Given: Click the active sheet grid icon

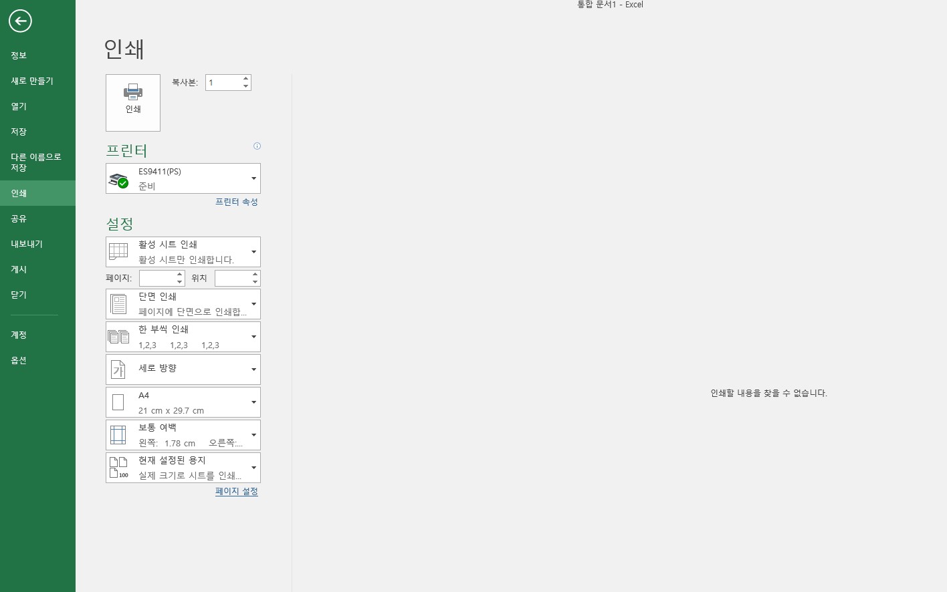Looking at the screenshot, I should pos(118,252).
